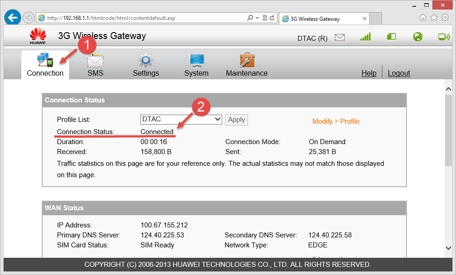The image size is (456, 275).
Task: Select the received value 158,800 B
Action: [156, 152]
